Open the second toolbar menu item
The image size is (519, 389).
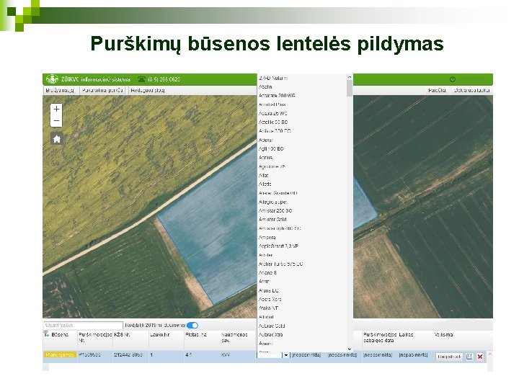(x=102, y=90)
